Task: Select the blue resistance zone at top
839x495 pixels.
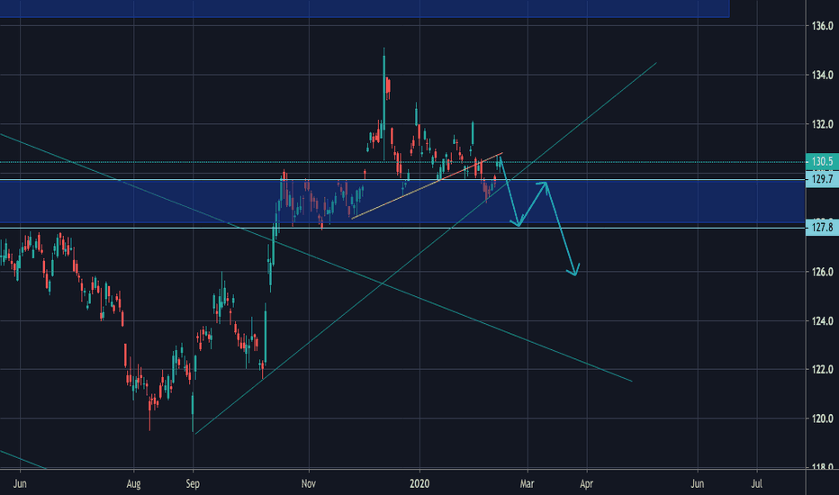Action: pos(364,8)
